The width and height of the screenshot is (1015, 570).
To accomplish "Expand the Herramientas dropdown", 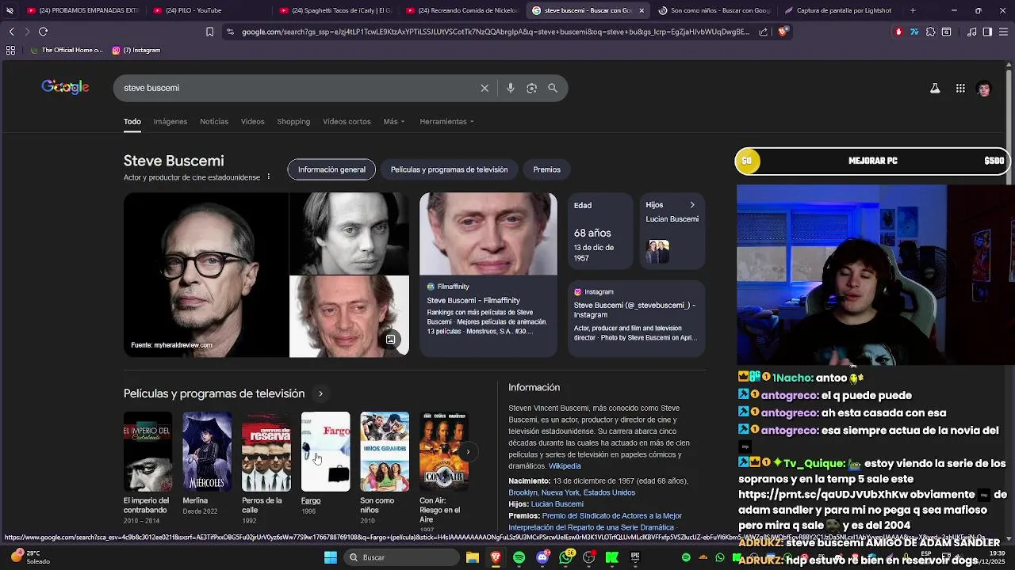I will click(x=446, y=121).
